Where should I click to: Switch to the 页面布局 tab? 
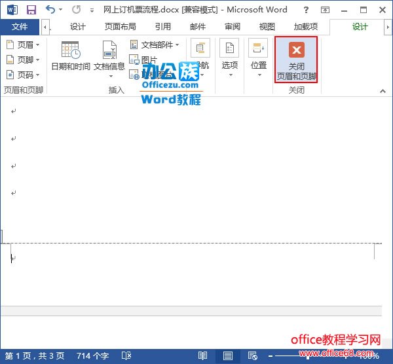click(121, 27)
